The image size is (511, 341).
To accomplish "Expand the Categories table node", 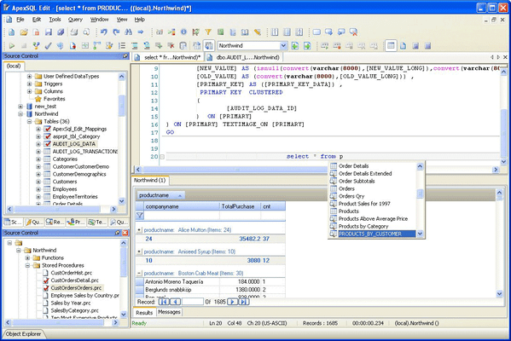I will (x=38, y=159).
